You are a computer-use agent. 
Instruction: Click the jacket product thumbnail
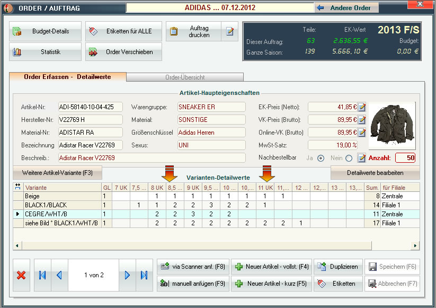[x=392, y=126]
